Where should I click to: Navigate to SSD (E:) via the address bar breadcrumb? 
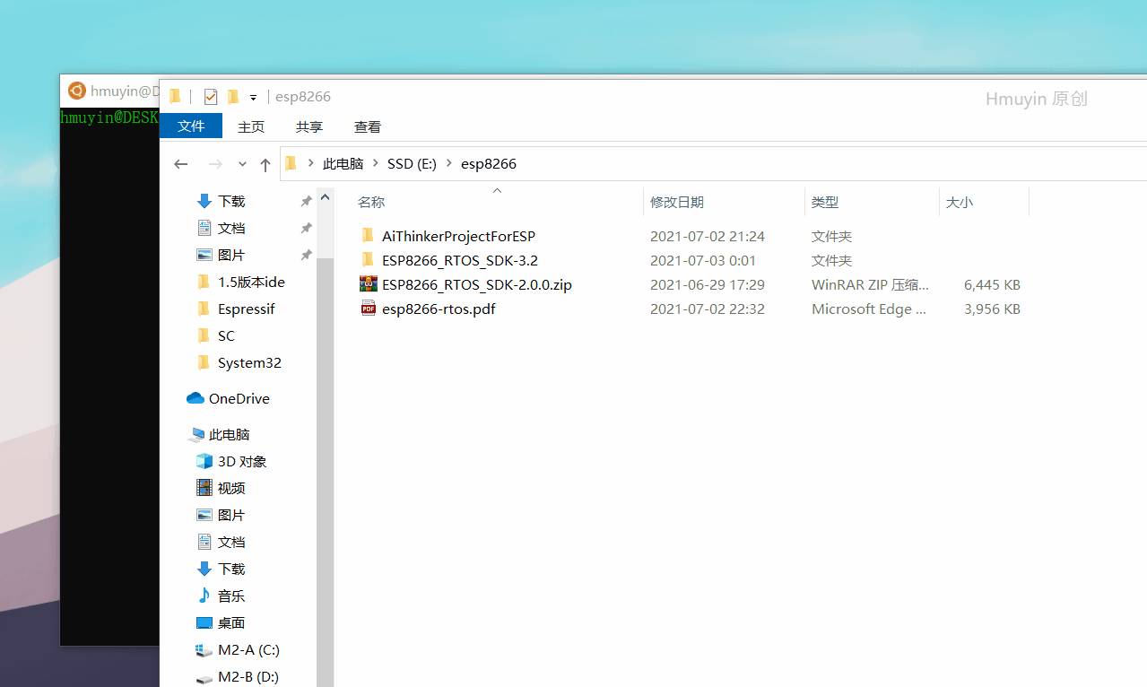coord(412,163)
